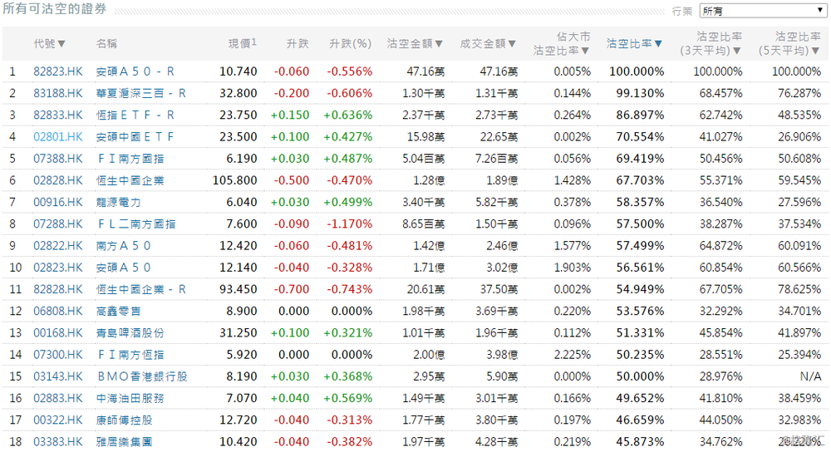Sort by 佔大市沽空比率 arrow
831x452 pixels.
pos(585,51)
